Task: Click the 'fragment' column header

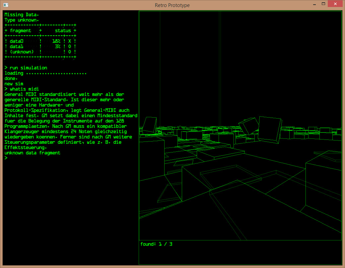Action: [21, 31]
